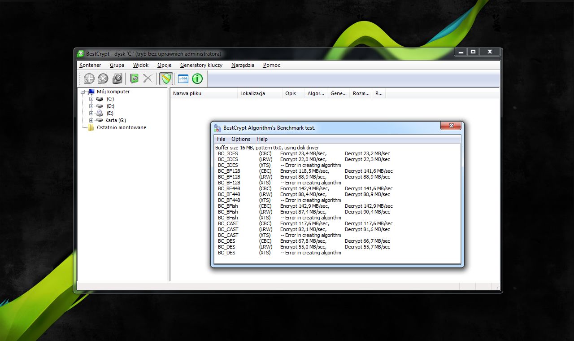This screenshot has height=341, width=574.
Task: Sort by Nazwa pliku column header
Action: tap(204, 93)
